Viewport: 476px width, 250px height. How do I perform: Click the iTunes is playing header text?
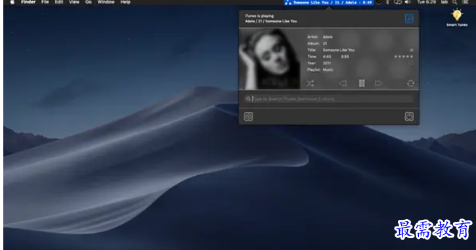pos(259,16)
